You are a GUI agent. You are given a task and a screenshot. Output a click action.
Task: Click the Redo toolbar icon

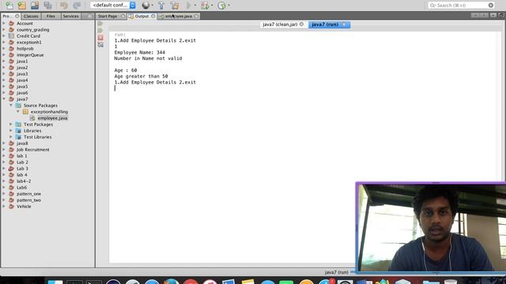[77, 6]
